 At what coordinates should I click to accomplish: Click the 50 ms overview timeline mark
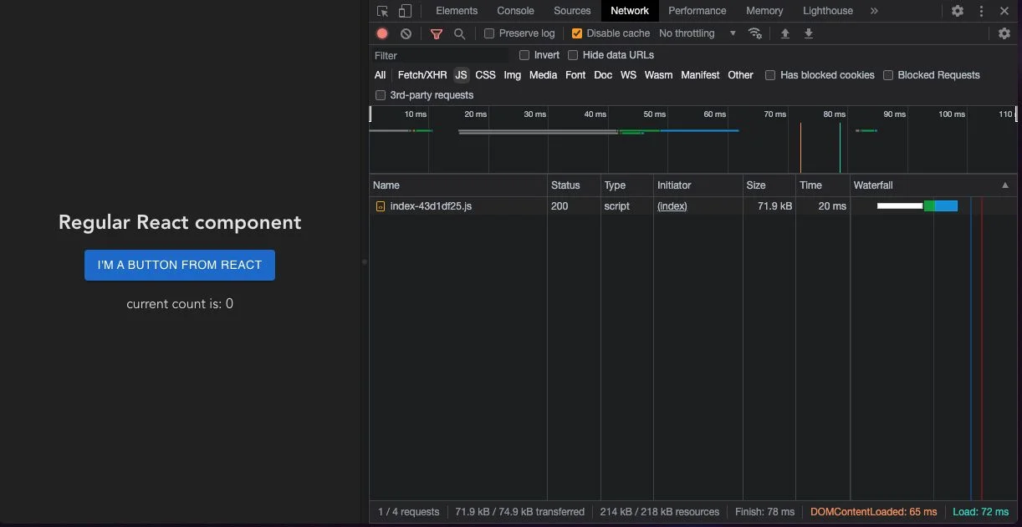pyautogui.click(x=654, y=114)
